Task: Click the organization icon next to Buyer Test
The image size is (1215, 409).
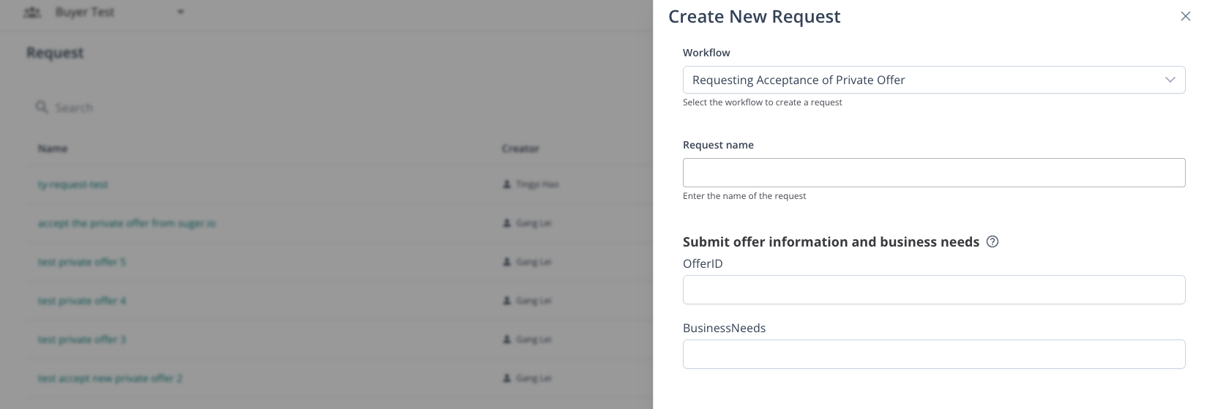Action: (32, 12)
